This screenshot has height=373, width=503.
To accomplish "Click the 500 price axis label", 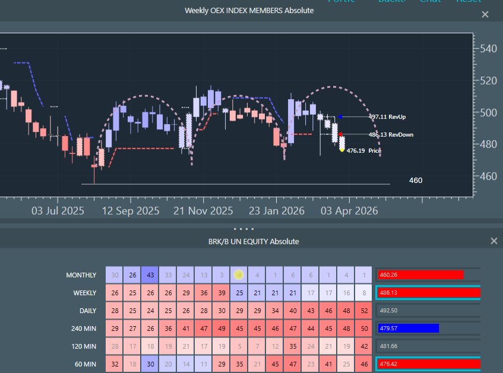I will (x=488, y=113).
